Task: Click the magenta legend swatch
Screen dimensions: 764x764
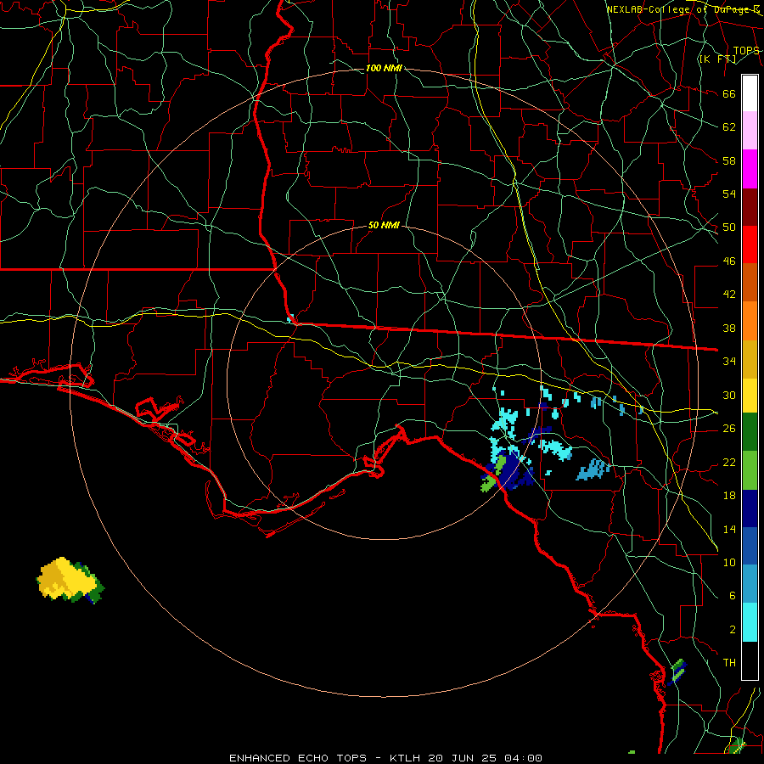Action: (750, 169)
